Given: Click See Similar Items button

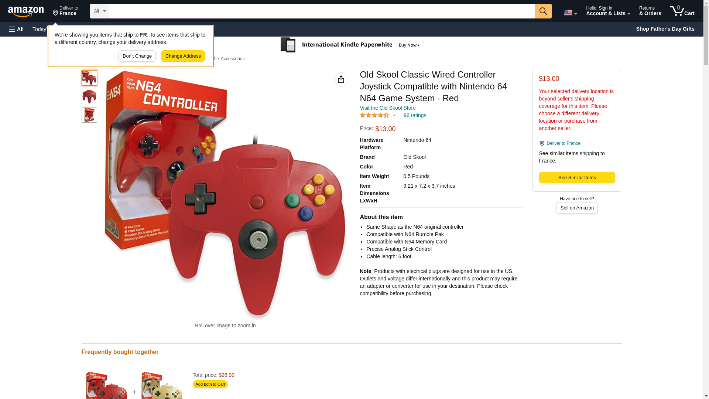Looking at the screenshot, I should [577, 178].
